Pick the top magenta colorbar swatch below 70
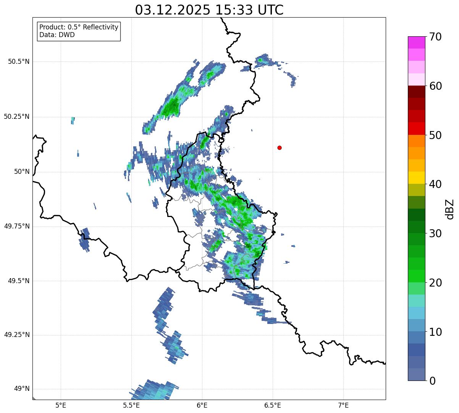Screen dimensions: 459x413 point(416,42)
